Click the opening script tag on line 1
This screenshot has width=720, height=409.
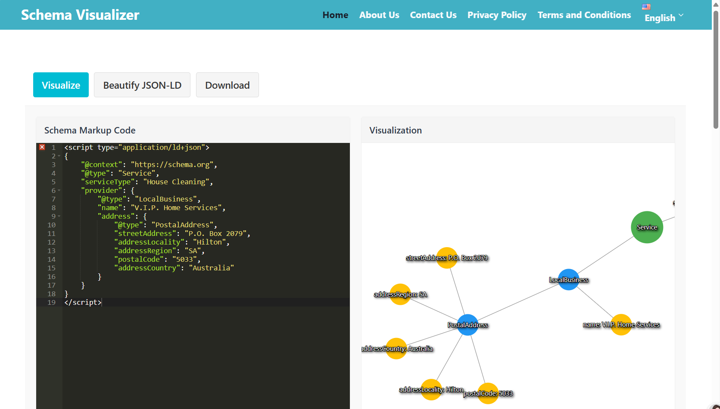click(x=137, y=147)
